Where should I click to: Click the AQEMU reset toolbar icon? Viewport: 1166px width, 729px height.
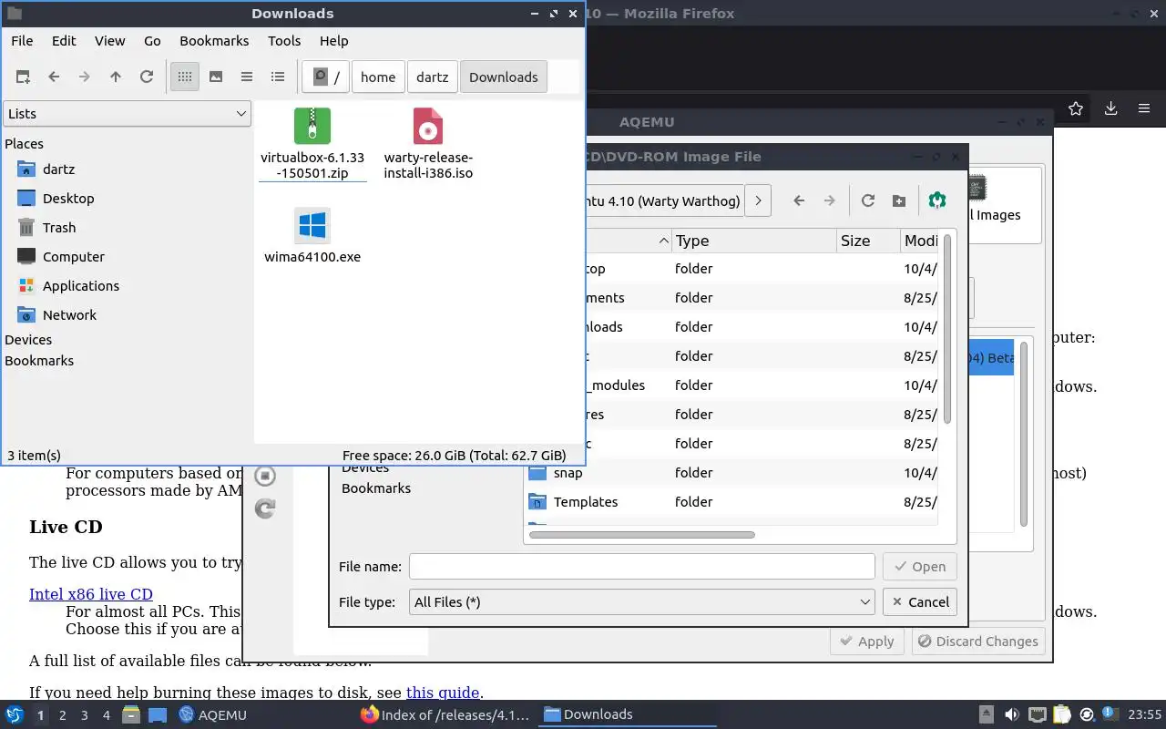tap(265, 508)
